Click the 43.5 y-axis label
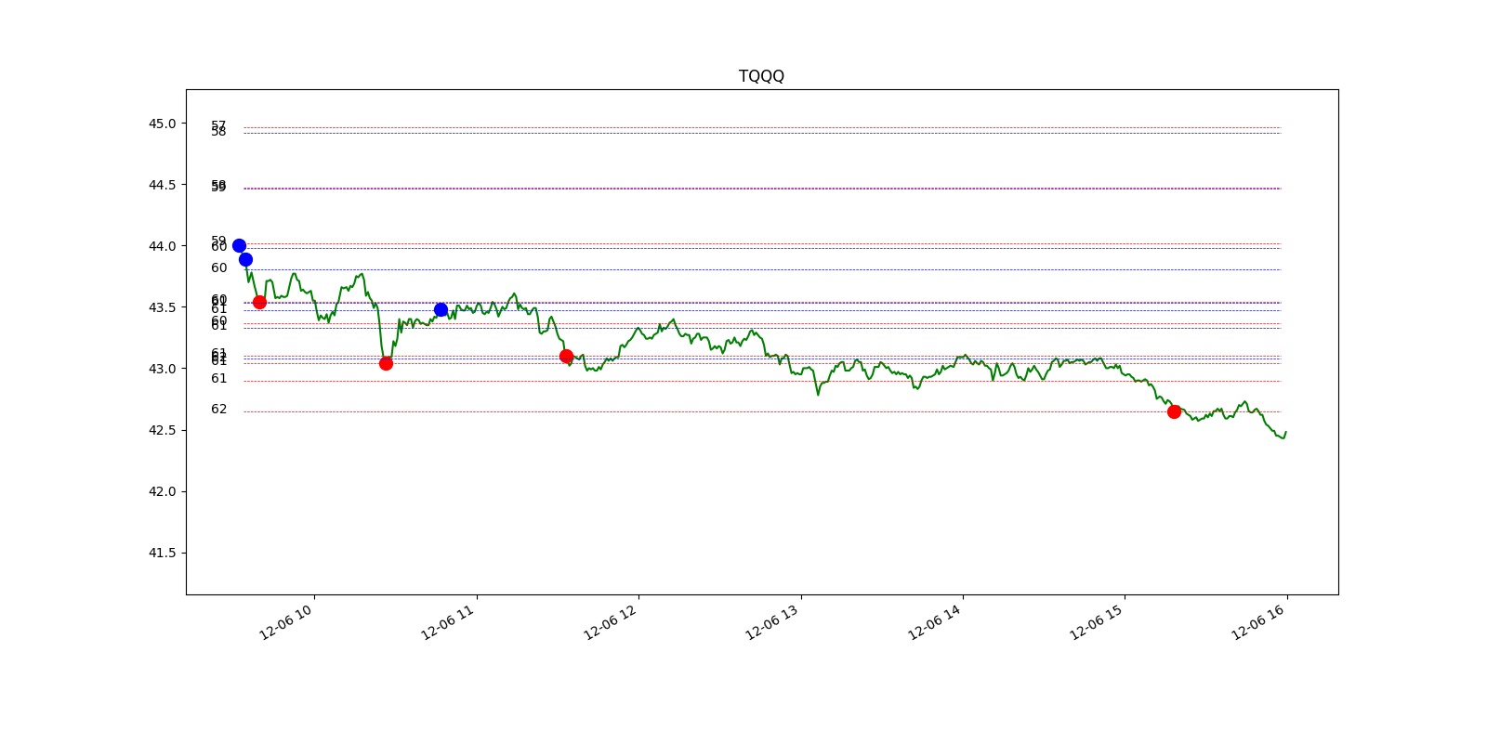The height and width of the screenshot is (743, 1487). tap(162, 307)
